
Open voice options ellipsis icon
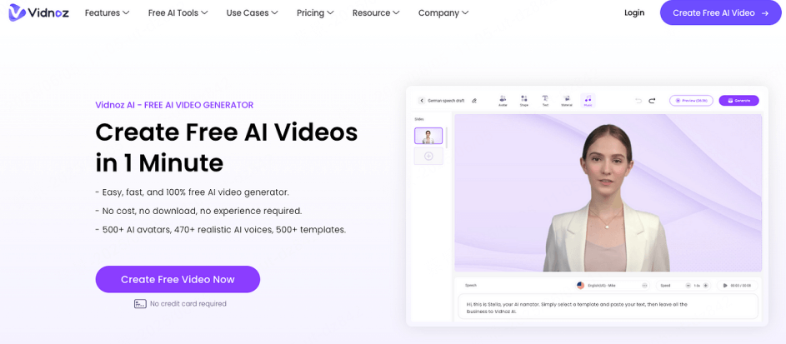pos(644,286)
